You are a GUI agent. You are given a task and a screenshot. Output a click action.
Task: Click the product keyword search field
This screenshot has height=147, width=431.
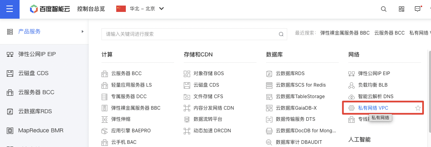pyautogui.click(x=194, y=34)
